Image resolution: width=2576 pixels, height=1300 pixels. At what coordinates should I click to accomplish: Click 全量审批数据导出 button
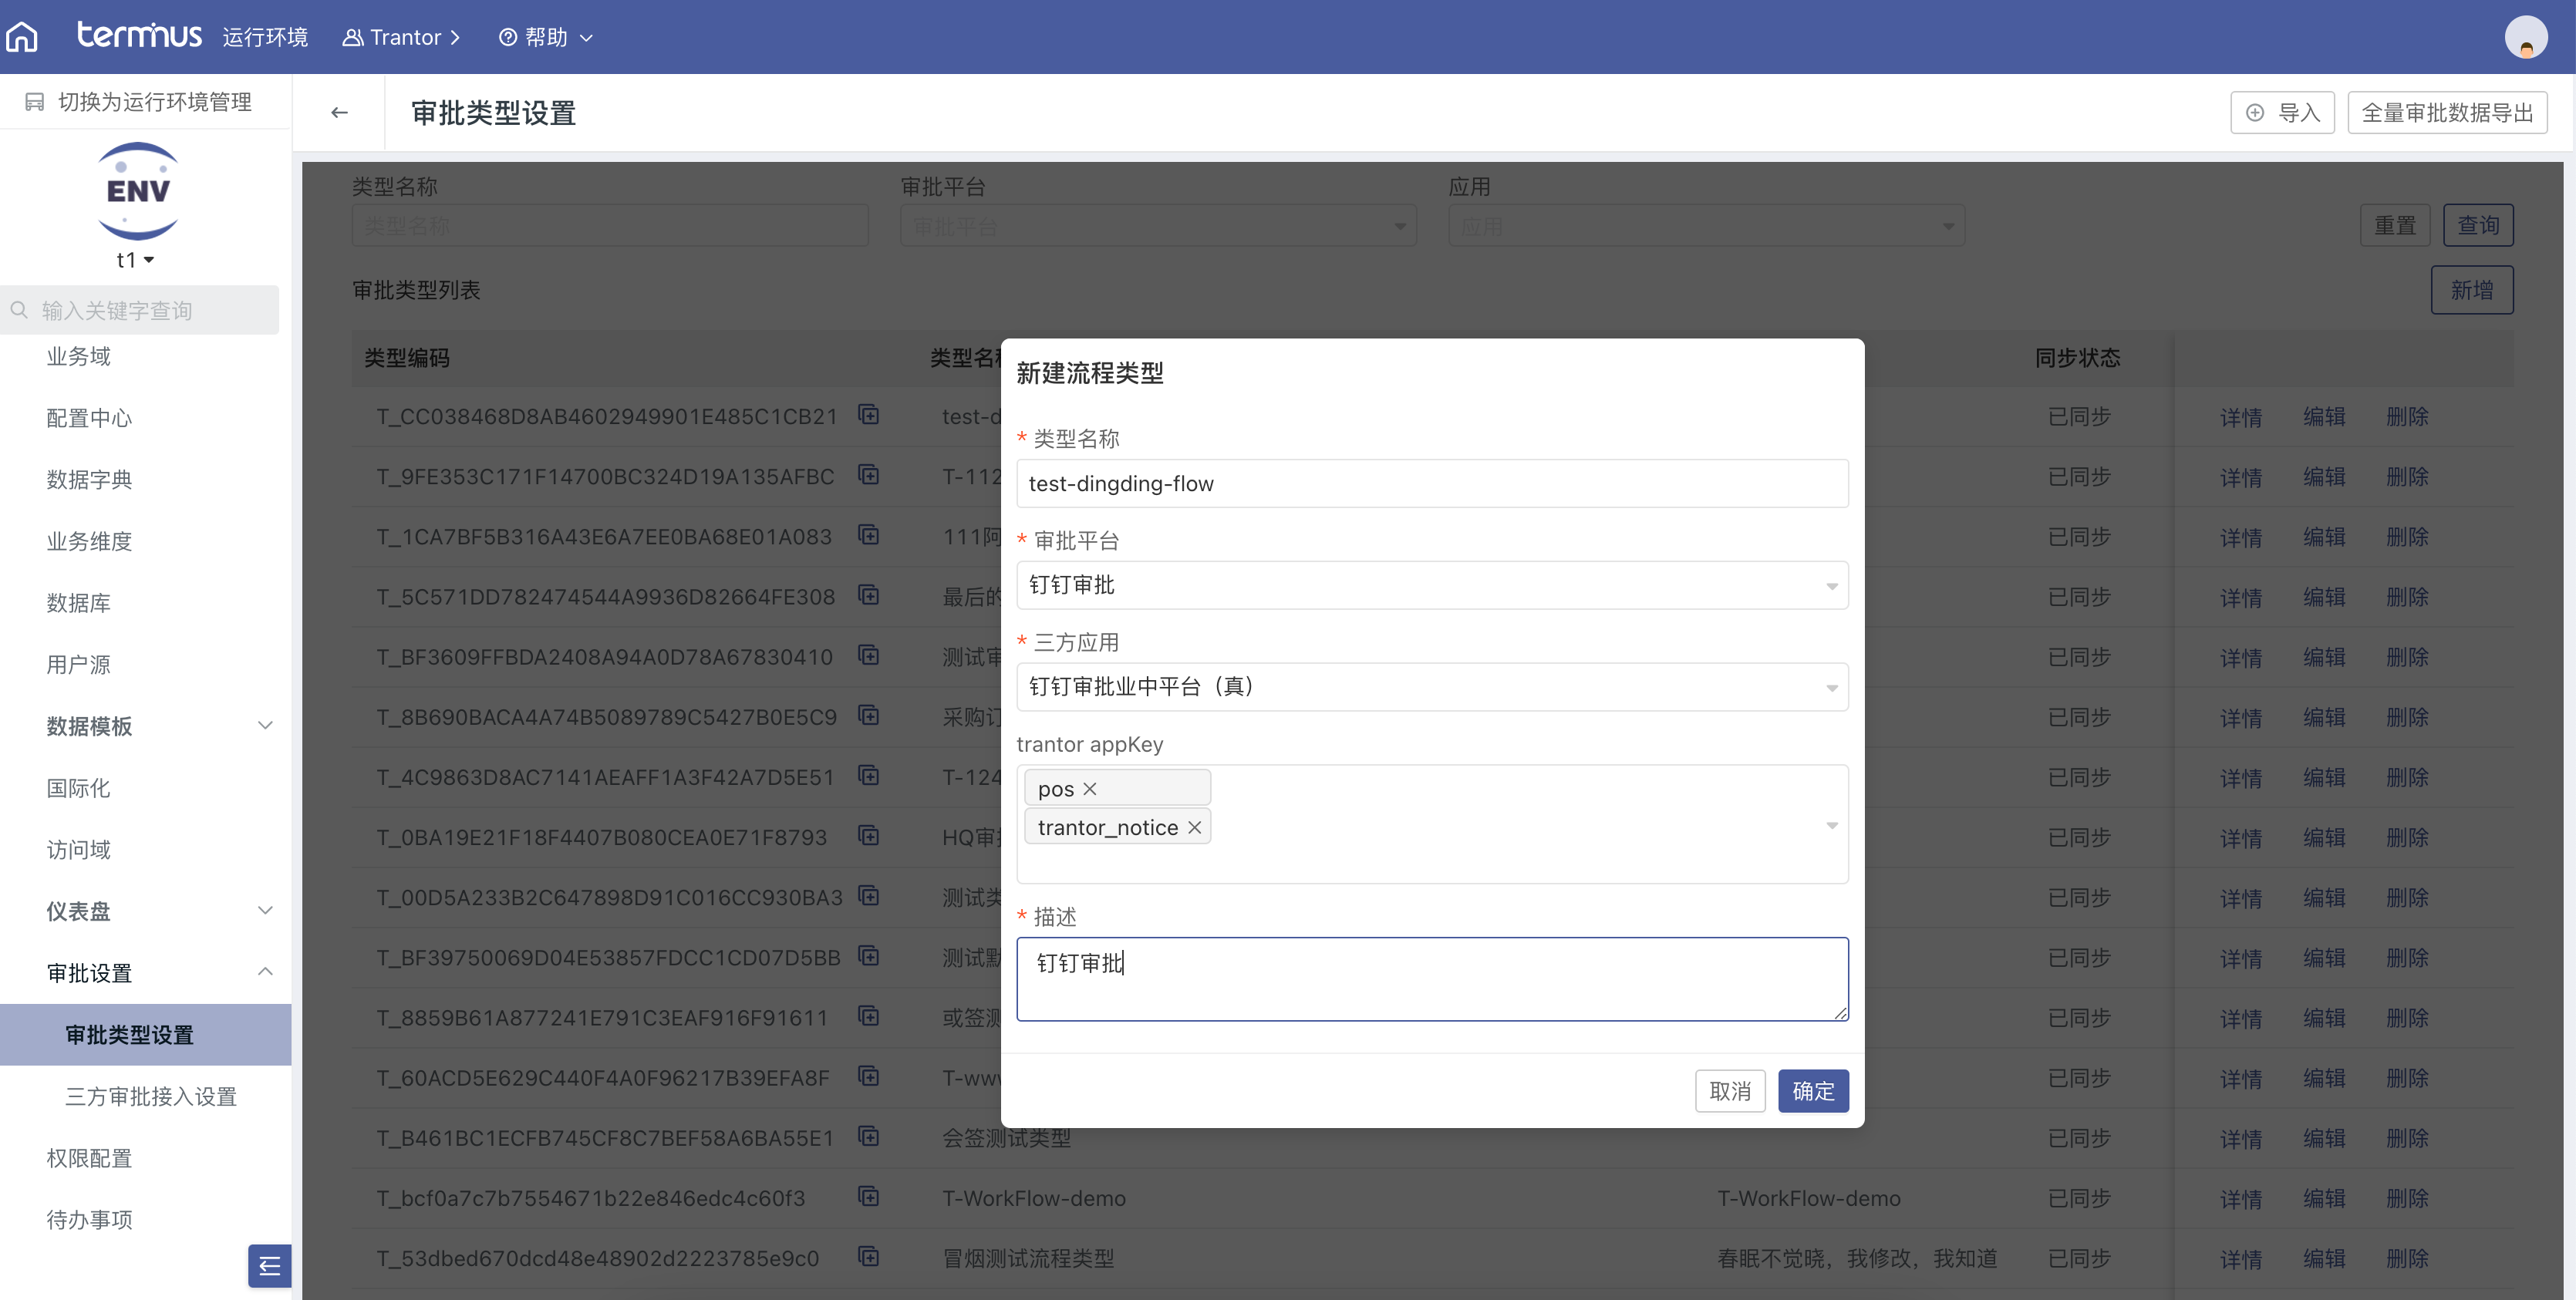click(2447, 113)
